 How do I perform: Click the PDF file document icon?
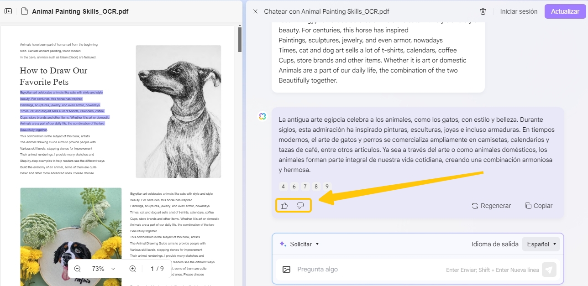(x=24, y=11)
